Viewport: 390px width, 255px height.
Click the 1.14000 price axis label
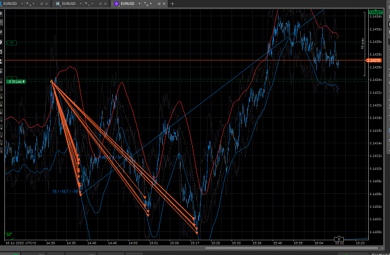tap(376, 232)
